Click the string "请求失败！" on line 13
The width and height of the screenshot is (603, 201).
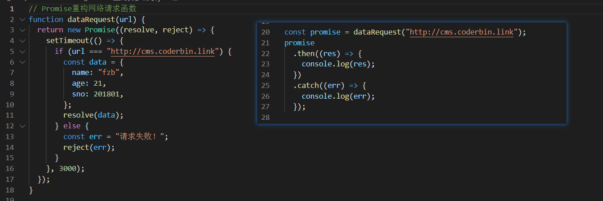point(139,137)
